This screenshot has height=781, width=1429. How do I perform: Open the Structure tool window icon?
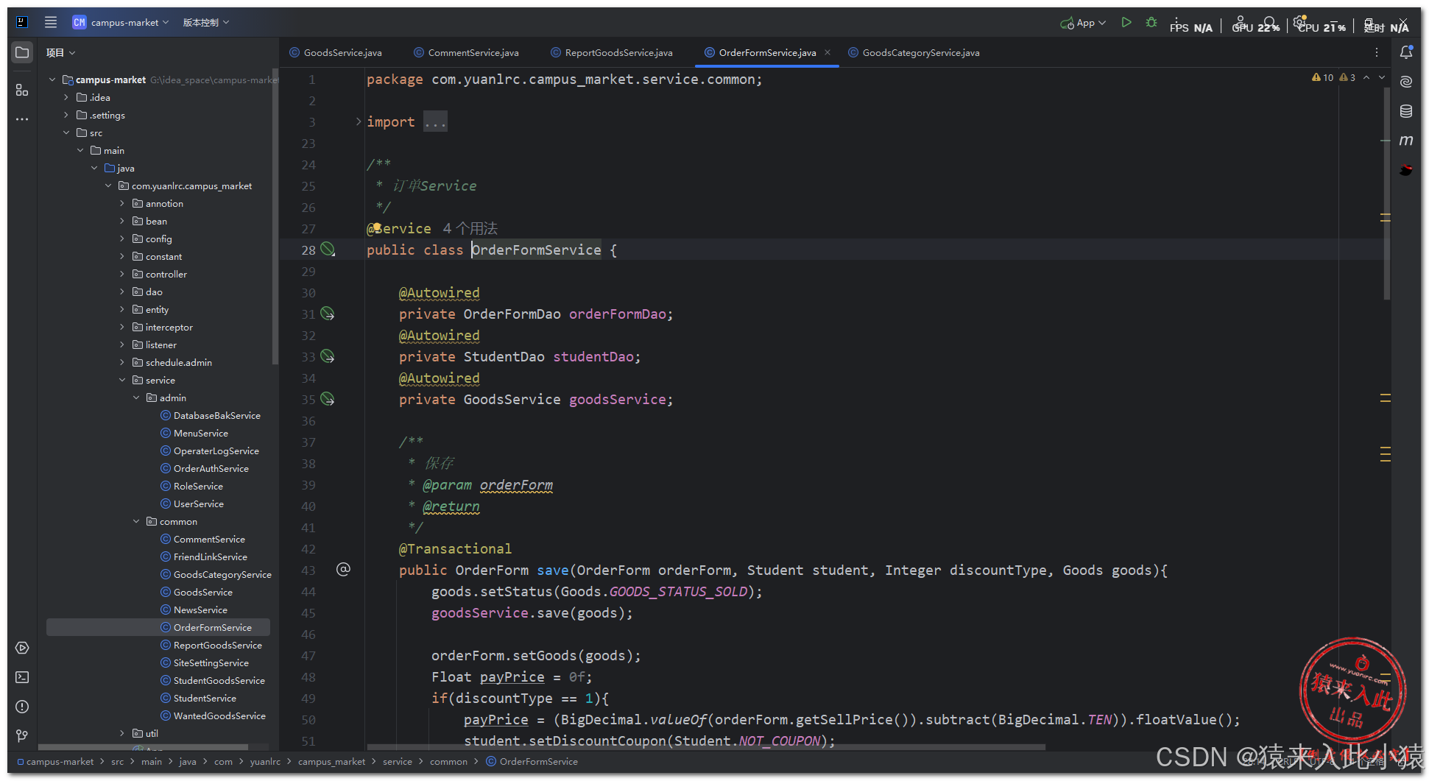point(22,90)
